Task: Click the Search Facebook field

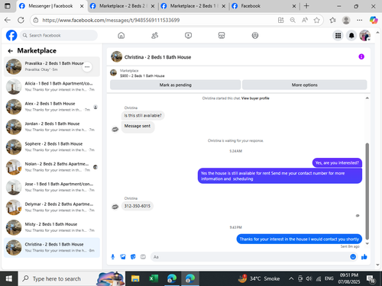Action: (x=59, y=35)
